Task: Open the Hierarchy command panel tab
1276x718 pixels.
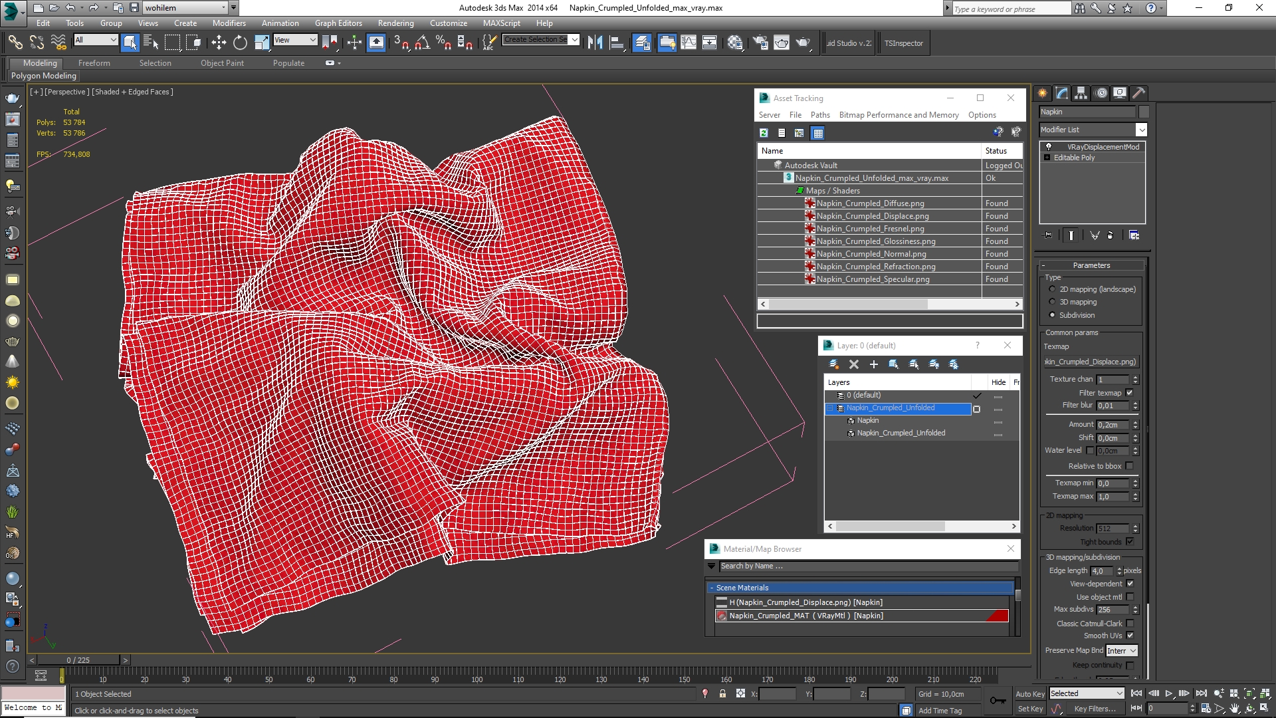Action: click(x=1081, y=93)
